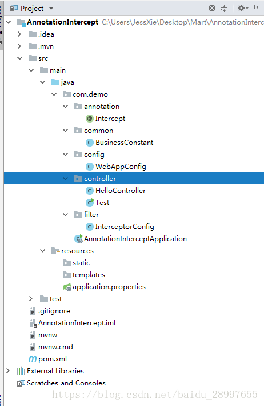Select the HelloController class

click(121, 191)
